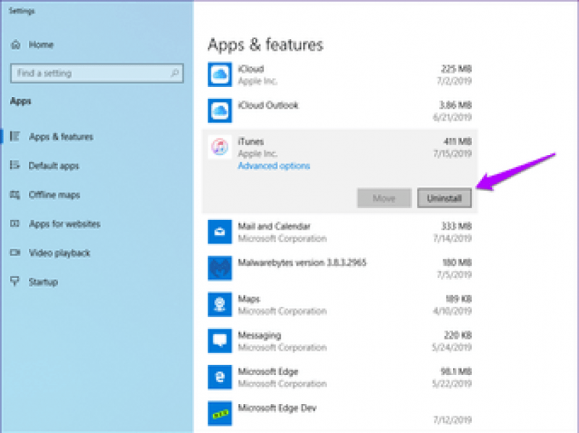Select the Microsoft Edge Dev entry name
Image resolution: width=579 pixels, height=433 pixels.
[x=277, y=408]
